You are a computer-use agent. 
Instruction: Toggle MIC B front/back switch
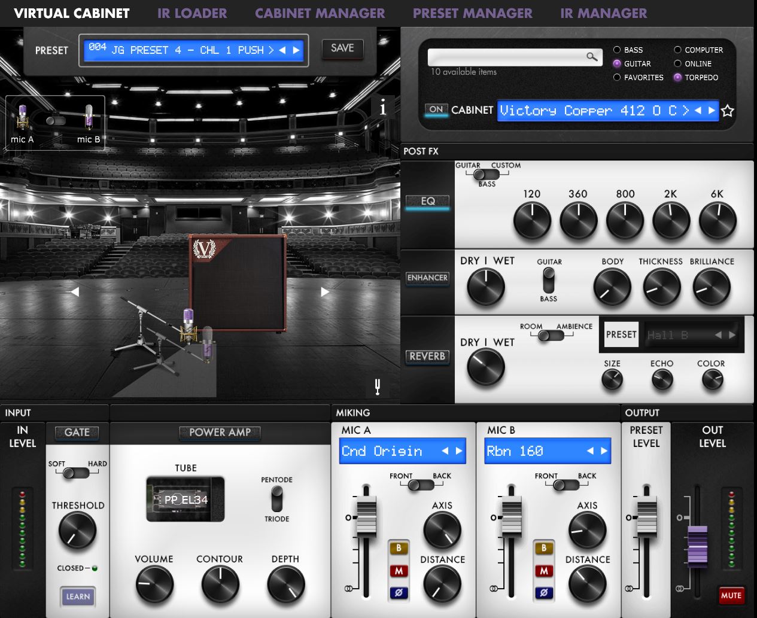pos(566,485)
